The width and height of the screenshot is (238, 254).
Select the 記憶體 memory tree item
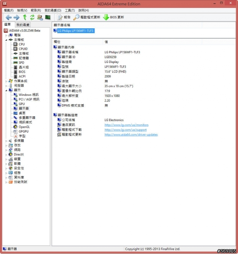pyautogui.click(x=24, y=58)
